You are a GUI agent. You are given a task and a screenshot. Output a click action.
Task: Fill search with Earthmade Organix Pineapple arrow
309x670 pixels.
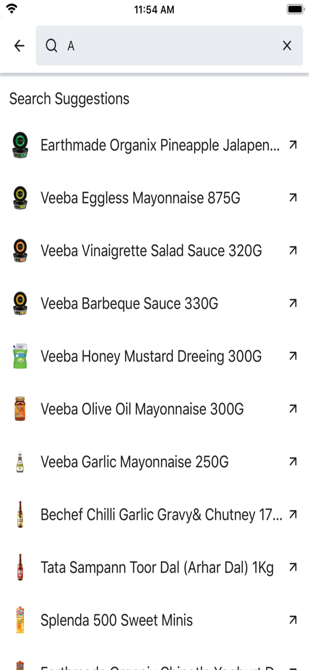(x=293, y=145)
